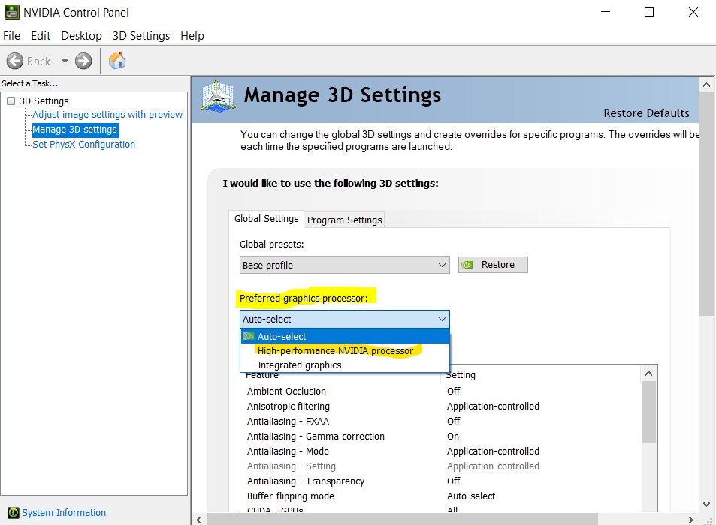The width and height of the screenshot is (716, 525).
Task: Open the System Information link
Action: click(x=64, y=513)
